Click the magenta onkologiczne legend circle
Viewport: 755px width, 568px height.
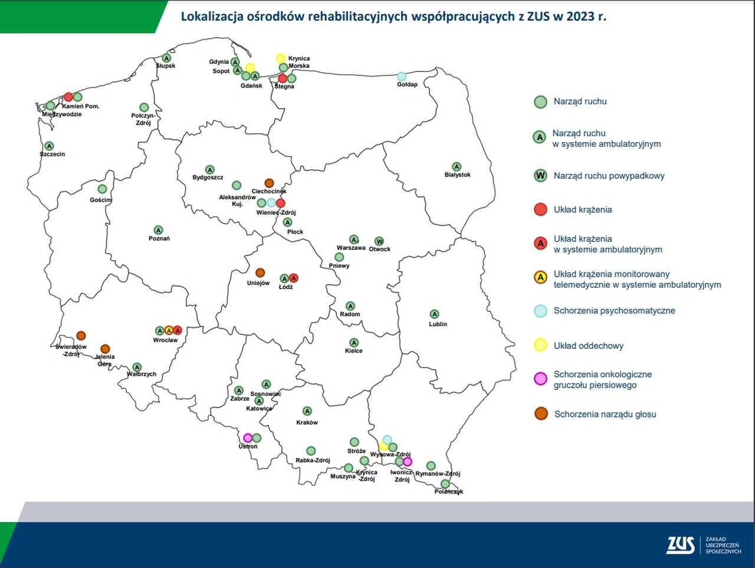pyautogui.click(x=540, y=379)
